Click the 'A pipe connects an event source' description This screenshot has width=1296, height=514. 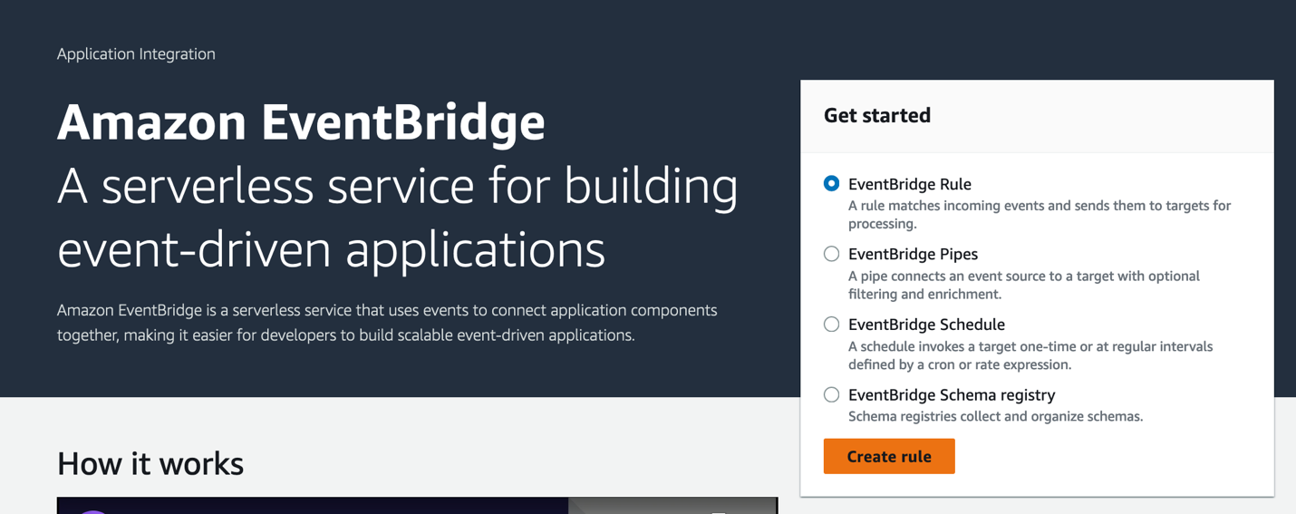click(1024, 285)
